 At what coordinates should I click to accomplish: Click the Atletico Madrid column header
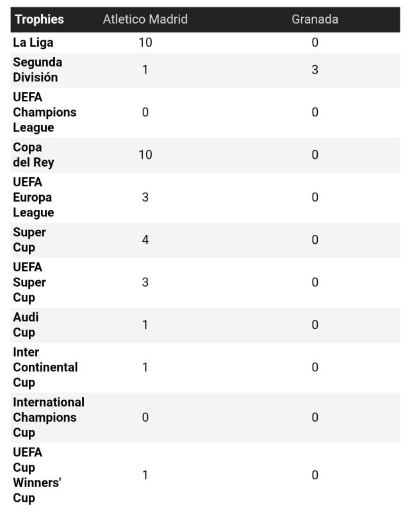pos(145,19)
